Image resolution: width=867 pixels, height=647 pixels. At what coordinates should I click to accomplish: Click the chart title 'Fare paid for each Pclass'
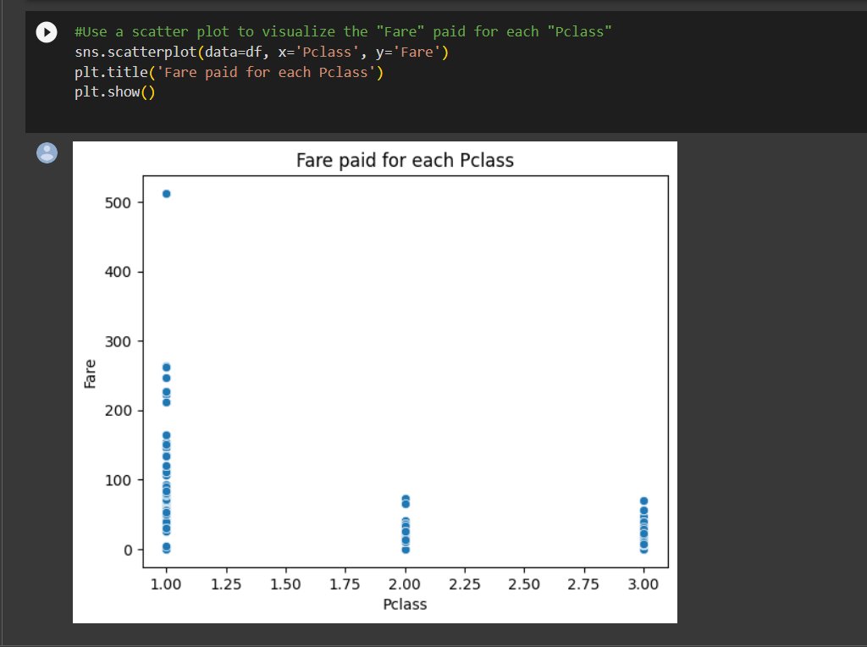[405, 160]
